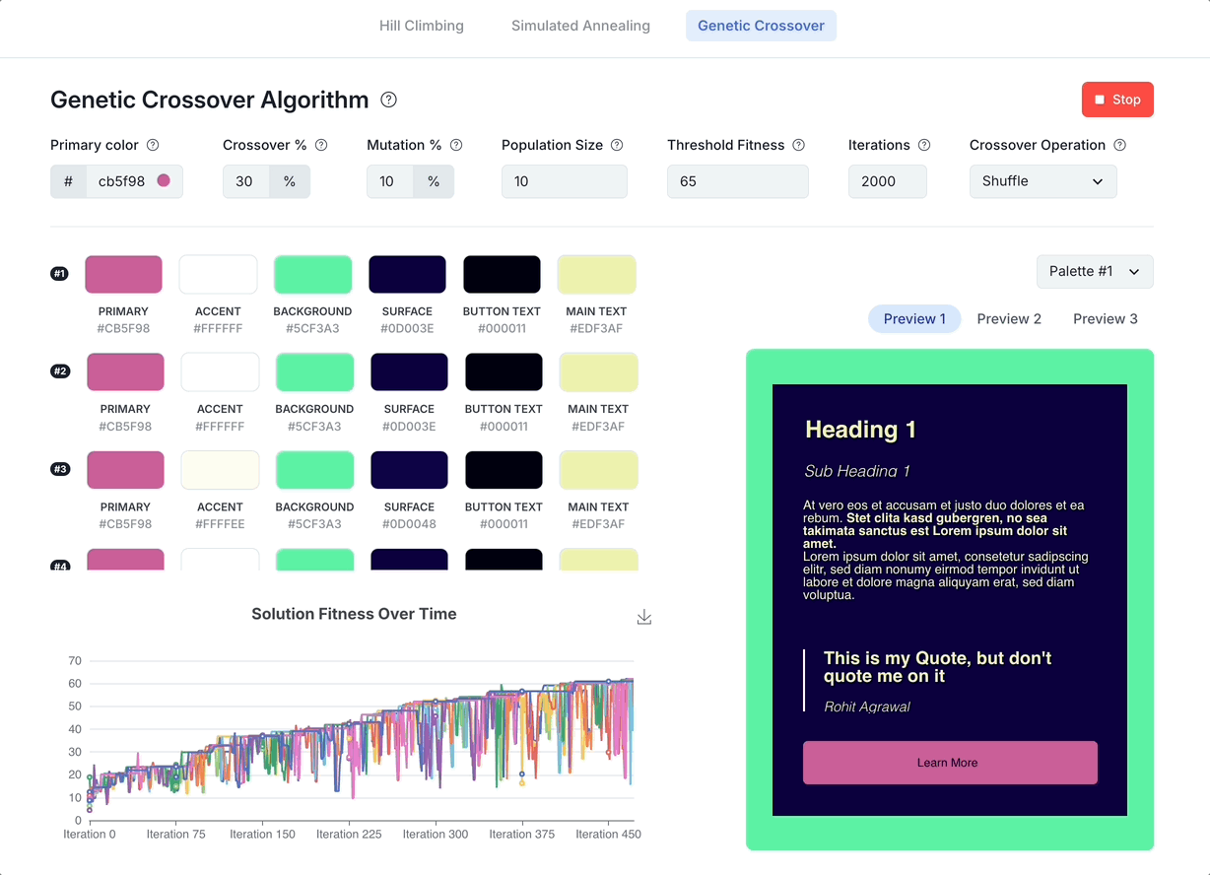Screen dimensions: 1210x875
Task: Download the Solution Fitness chart
Action: (644, 617)
